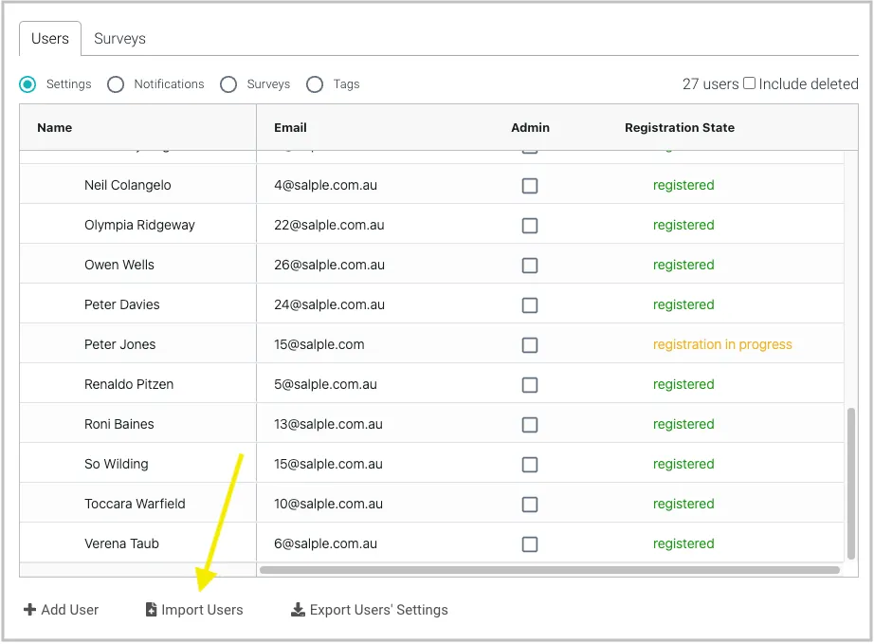Select the name Peter Davies
The width and height of the screenshot is (874, 644).
(122, 305)
